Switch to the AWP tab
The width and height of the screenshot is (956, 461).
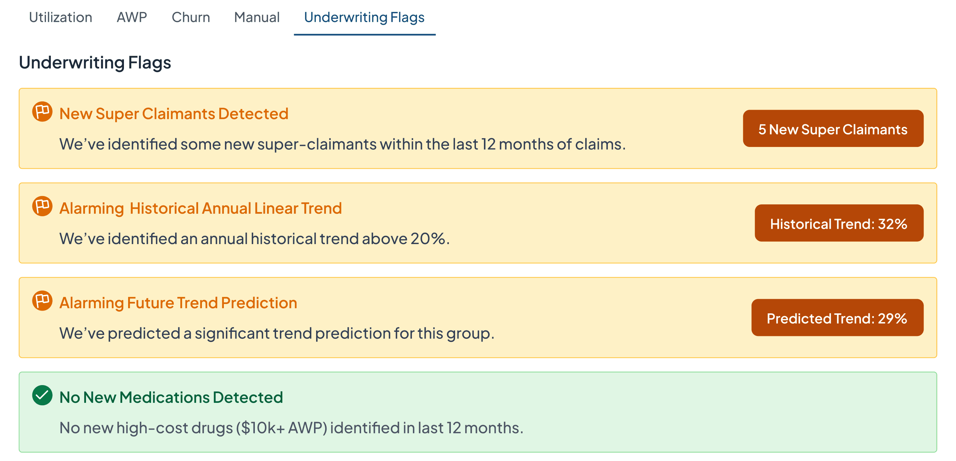[132, 17]
